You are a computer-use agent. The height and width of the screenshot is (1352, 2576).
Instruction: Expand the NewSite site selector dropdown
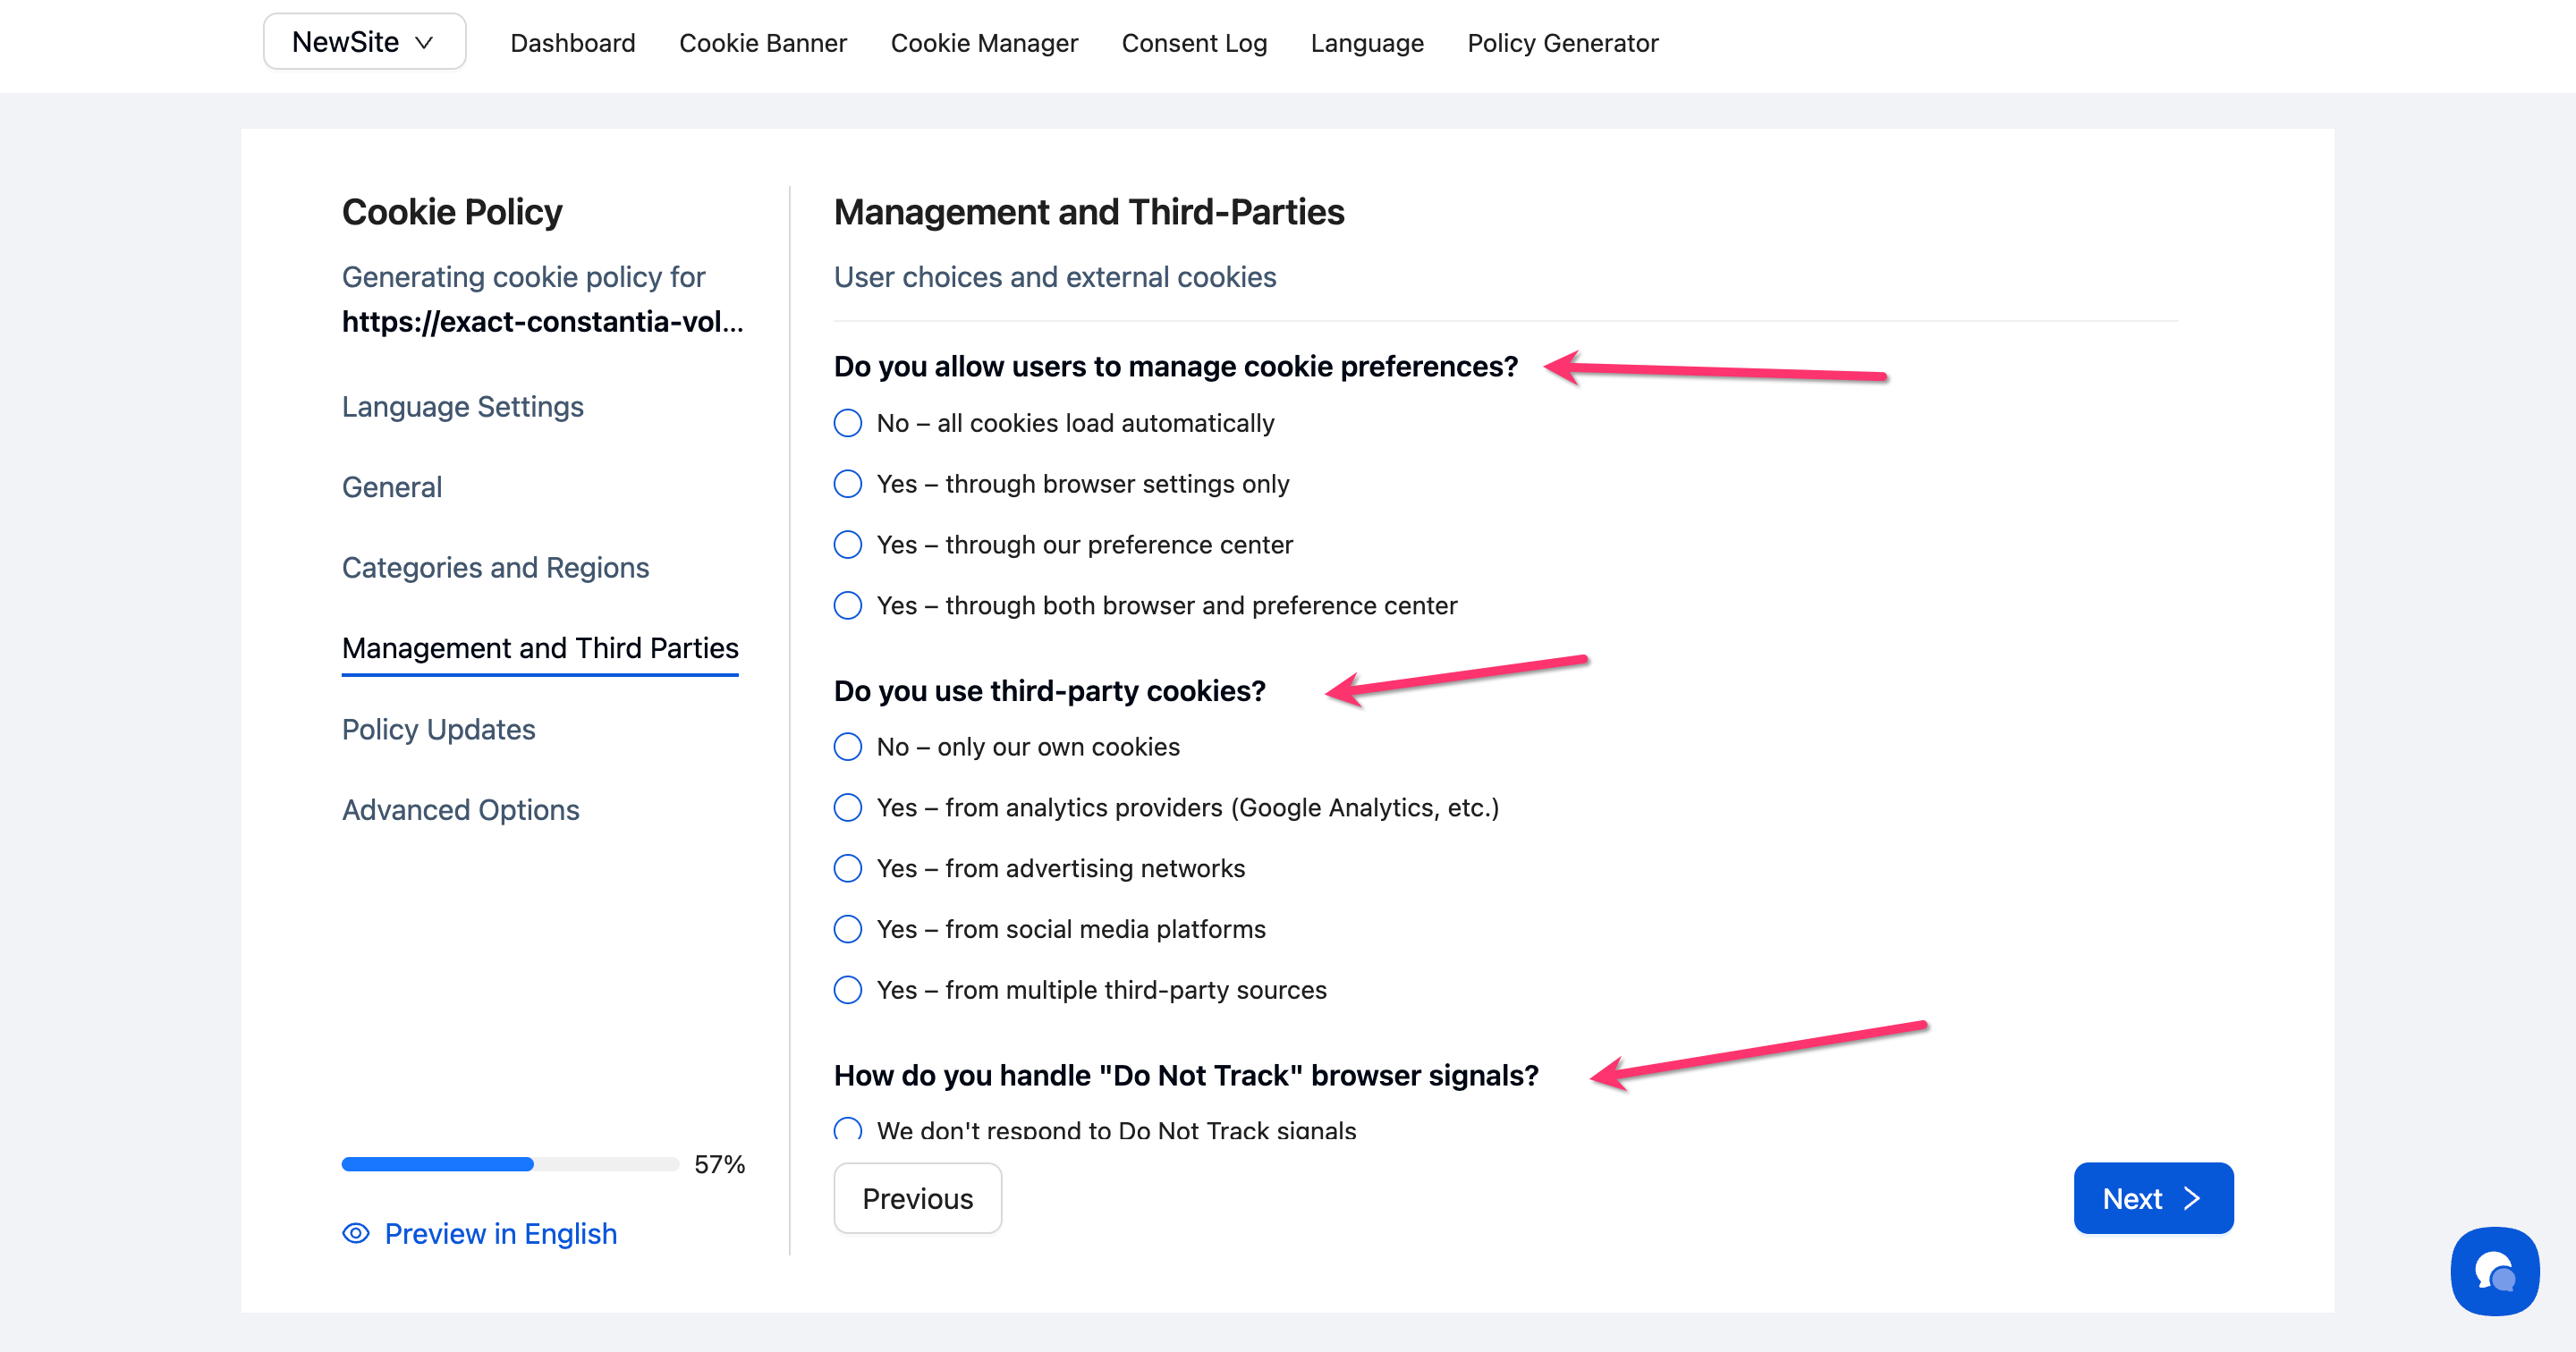pyautogui.click(x=364, y=42)
